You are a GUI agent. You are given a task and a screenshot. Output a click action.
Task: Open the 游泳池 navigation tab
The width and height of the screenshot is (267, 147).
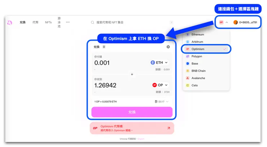pyautogui.click(x=59, y=22)
